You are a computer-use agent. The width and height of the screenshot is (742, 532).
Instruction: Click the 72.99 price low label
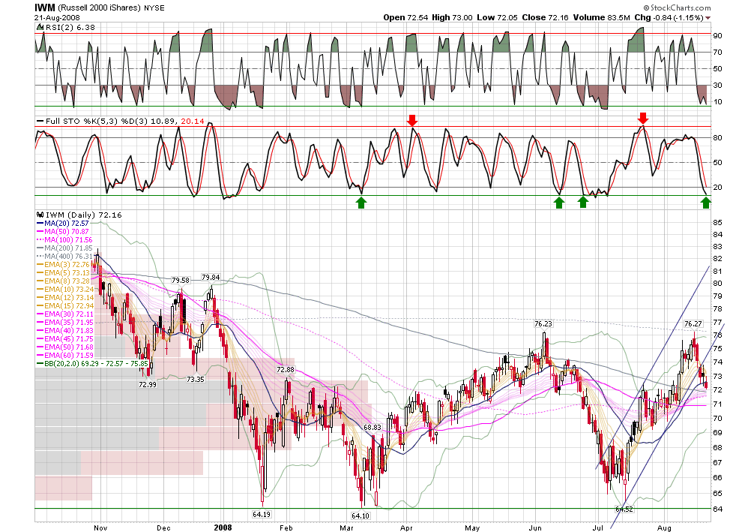(148, 384)
